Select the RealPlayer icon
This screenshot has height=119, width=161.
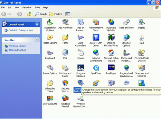[111, 68]
